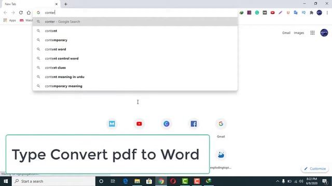Open the YouTube shortcut tile

click(x=139, y=124)
